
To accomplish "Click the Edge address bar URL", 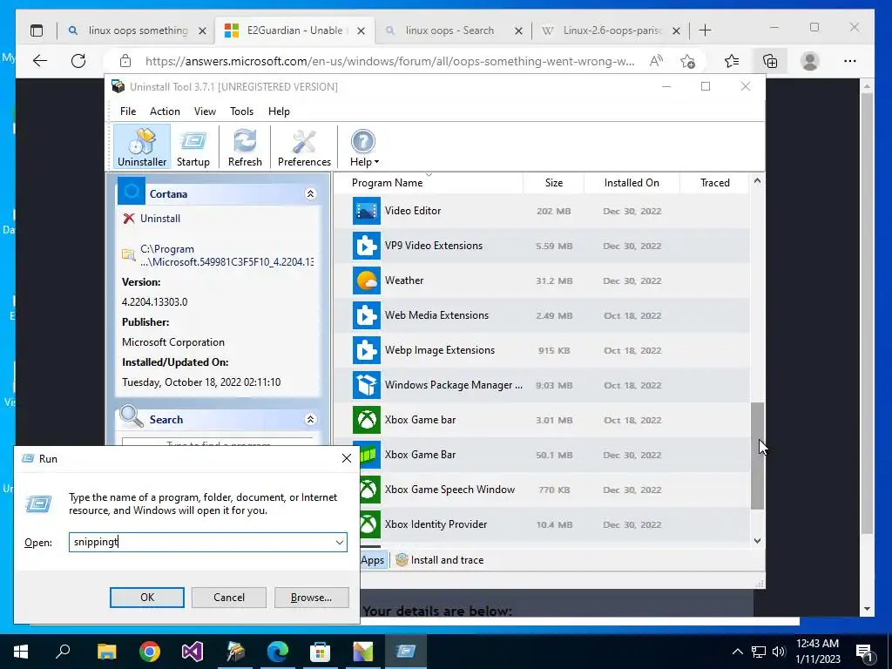I will (x=389, y=62).
